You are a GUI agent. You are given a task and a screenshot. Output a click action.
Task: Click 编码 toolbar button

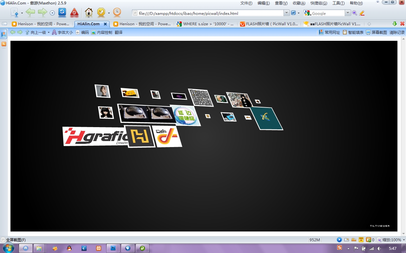point(82,32)
